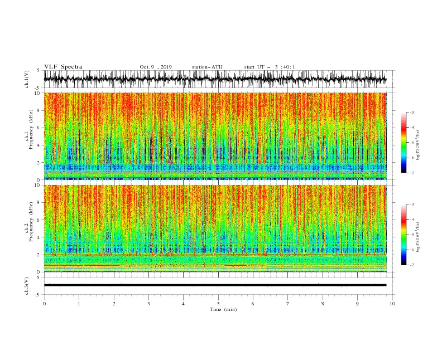Click the "Time (min)" axis label
This screenshot has width=442, height=341.
[x=223, y=309]
